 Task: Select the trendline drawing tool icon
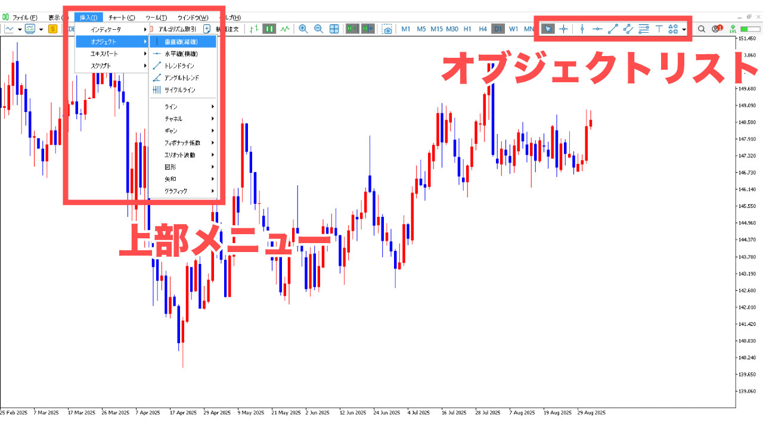tap(613, 28)
